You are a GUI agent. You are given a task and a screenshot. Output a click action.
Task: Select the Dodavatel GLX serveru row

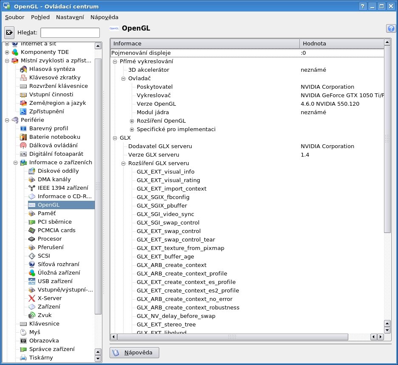[247, 146]
